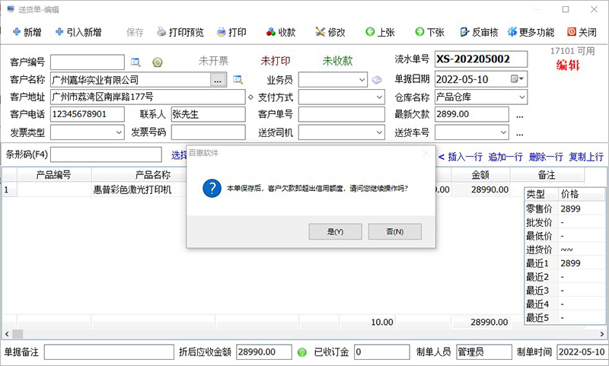The image size is (609, 366).
Task: Click the 备注 column header
Action: click(x=547, y=175)
